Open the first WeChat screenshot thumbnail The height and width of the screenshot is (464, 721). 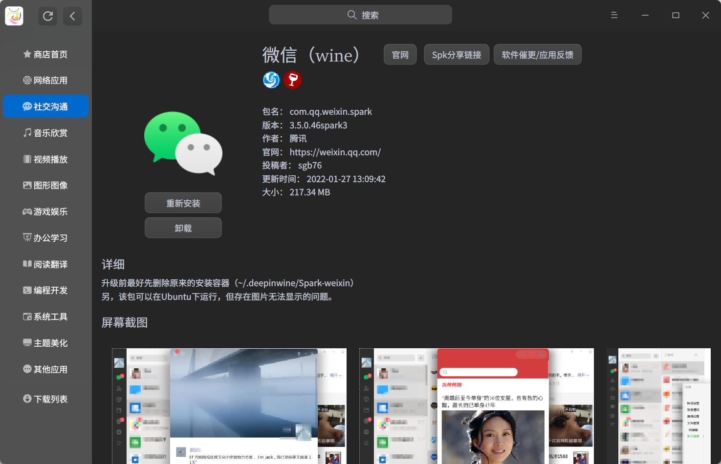(229, 405)
